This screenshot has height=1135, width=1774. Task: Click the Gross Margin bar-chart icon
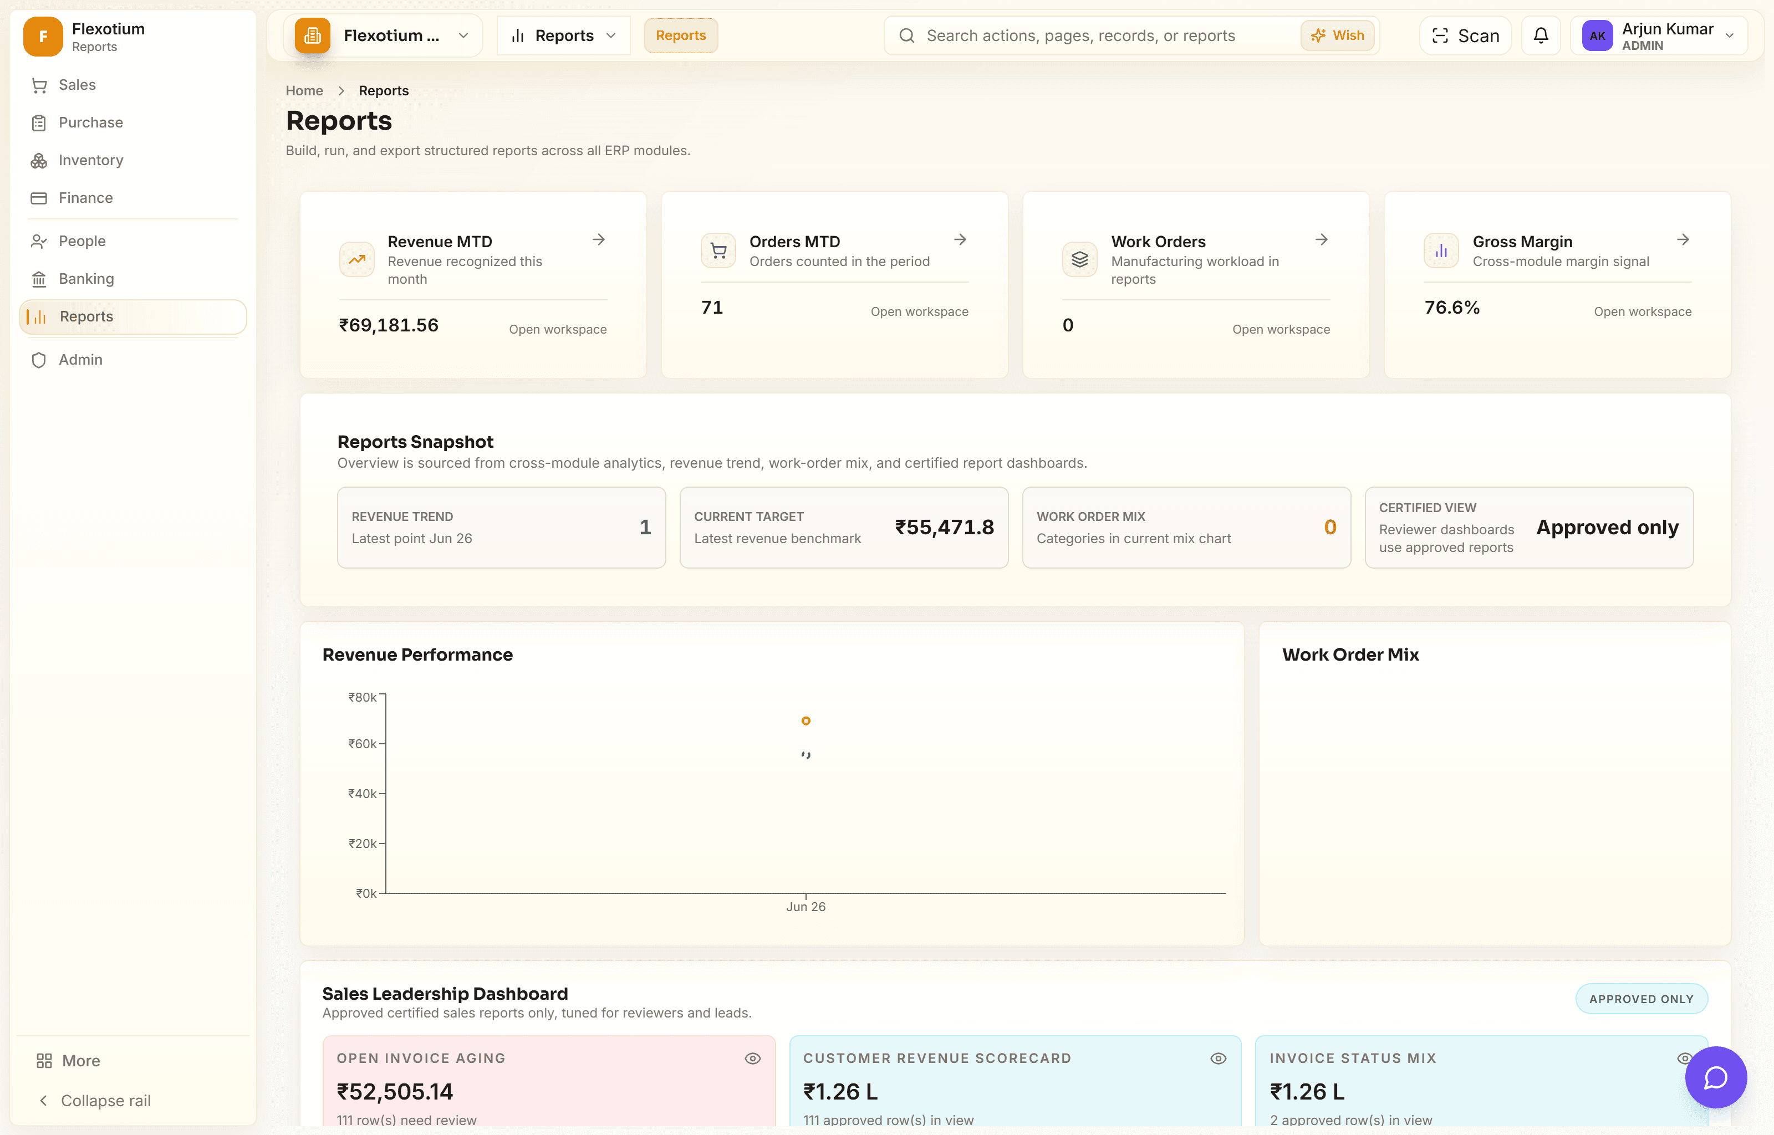1441,250
